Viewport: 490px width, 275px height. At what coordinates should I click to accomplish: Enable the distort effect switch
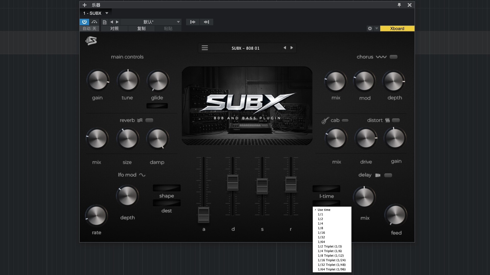[396, 120]
